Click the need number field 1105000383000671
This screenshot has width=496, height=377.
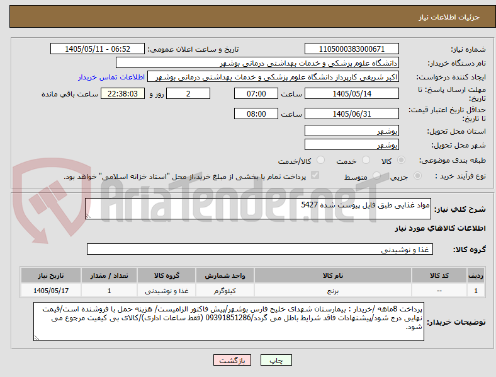coord(351,49)
